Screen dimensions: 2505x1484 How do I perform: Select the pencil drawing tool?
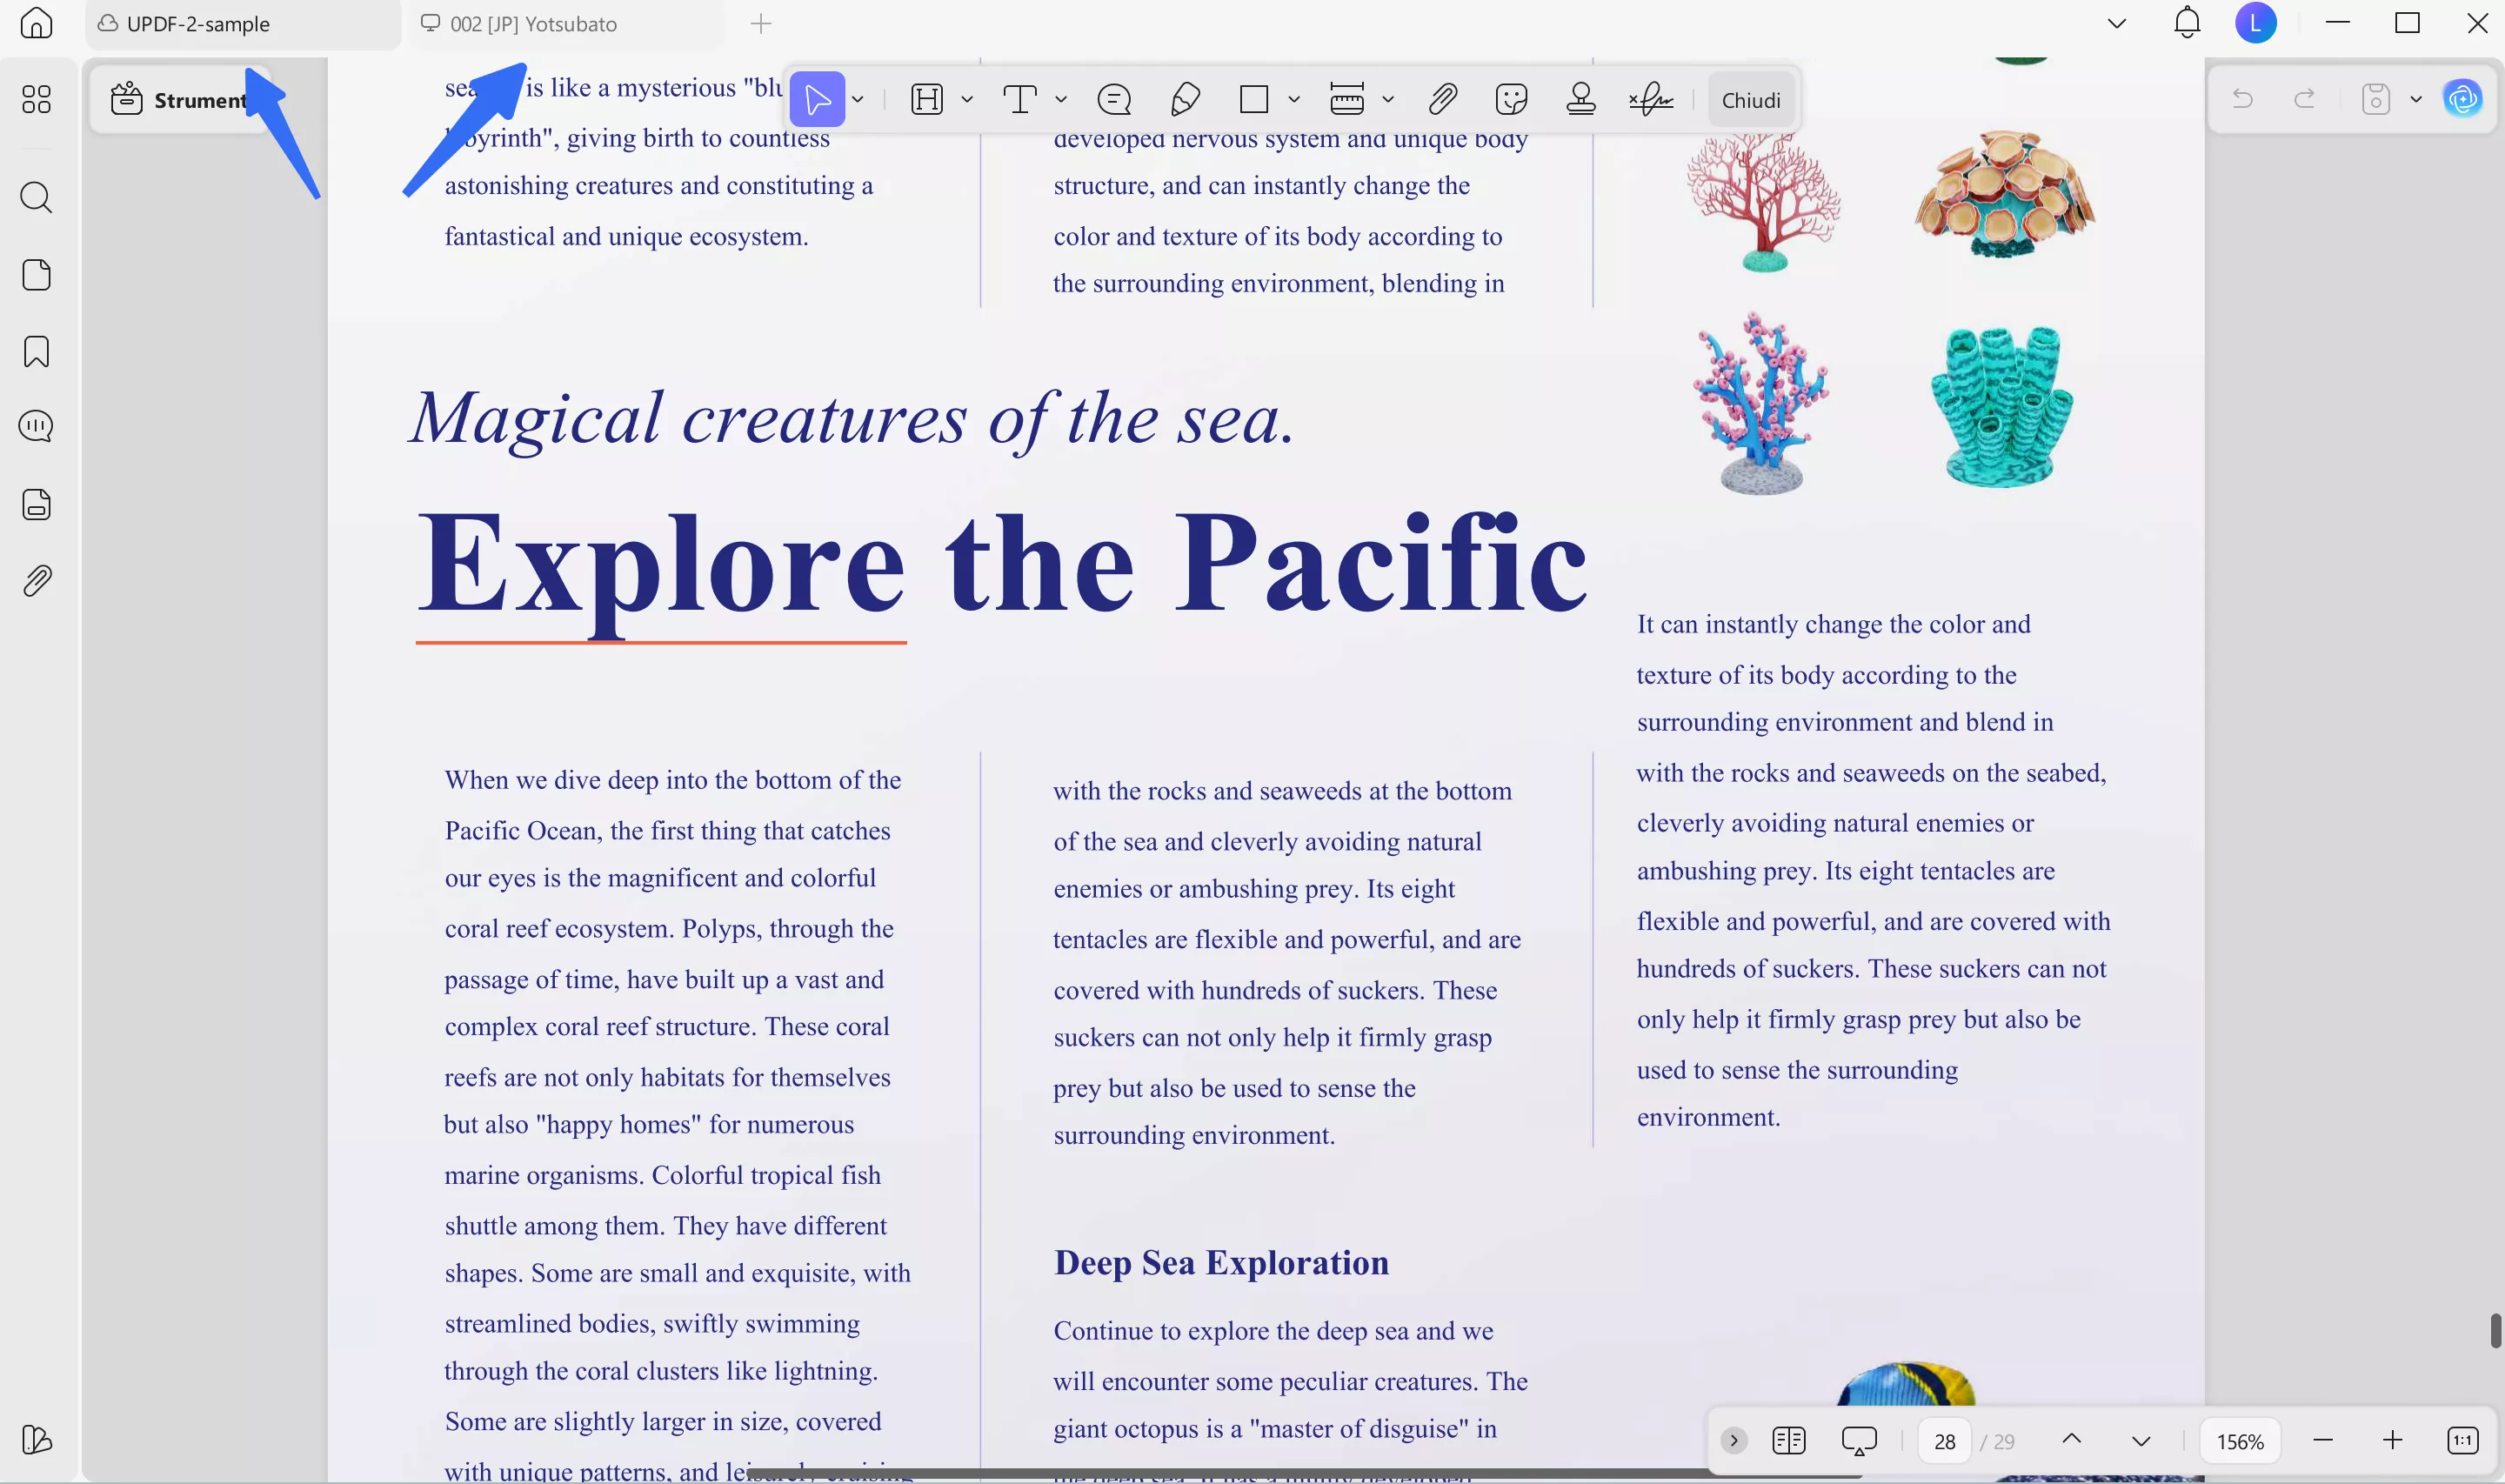tap(1185, 100)
